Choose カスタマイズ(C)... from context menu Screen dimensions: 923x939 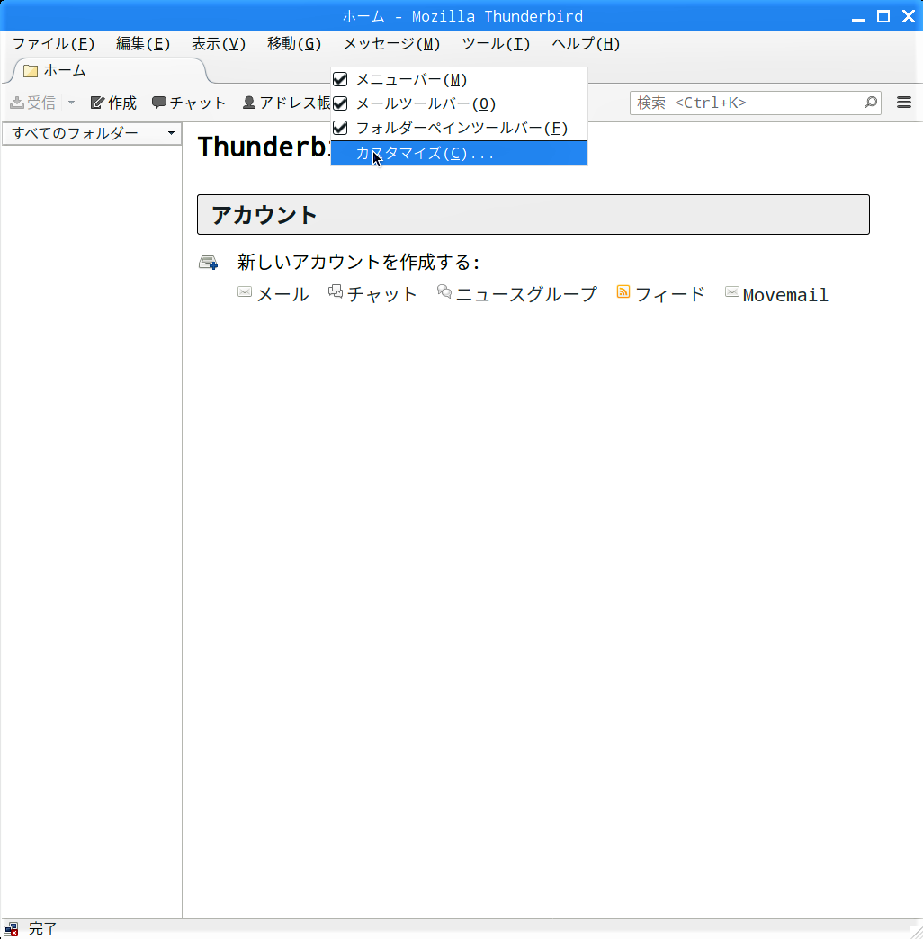click(x=459, y=153)
